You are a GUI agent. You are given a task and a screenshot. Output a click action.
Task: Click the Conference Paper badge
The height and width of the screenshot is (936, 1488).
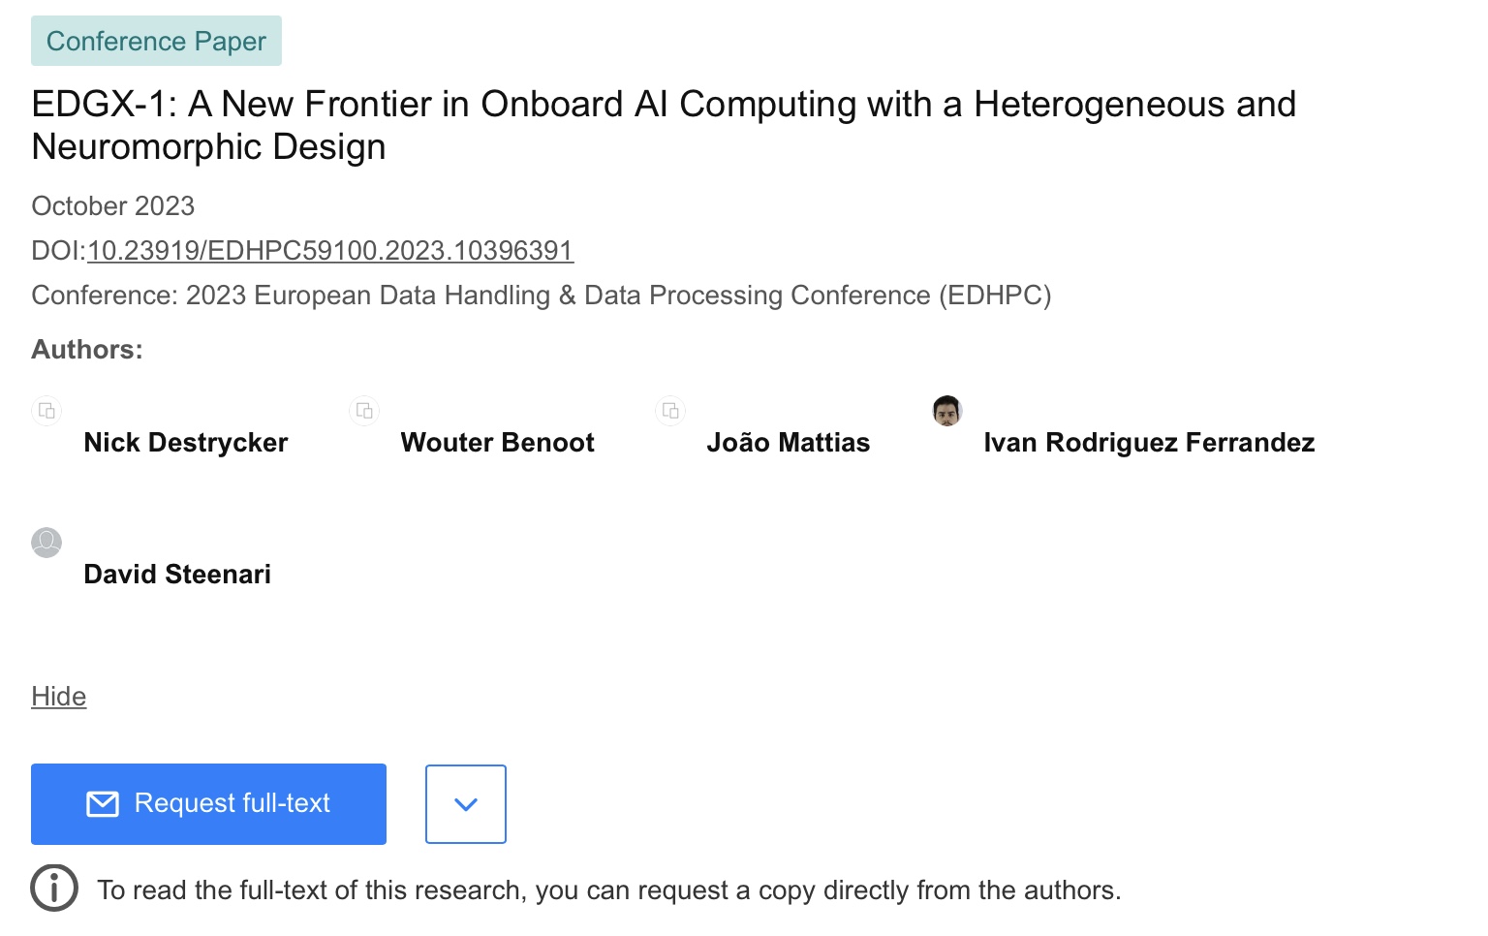[156, 42]
